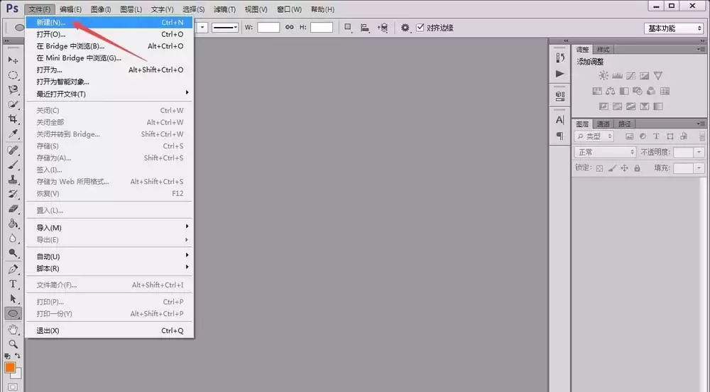This screenshot has width=710, height=392.
Task: Click the path operations icon in options bar
Action: (348, 28)
